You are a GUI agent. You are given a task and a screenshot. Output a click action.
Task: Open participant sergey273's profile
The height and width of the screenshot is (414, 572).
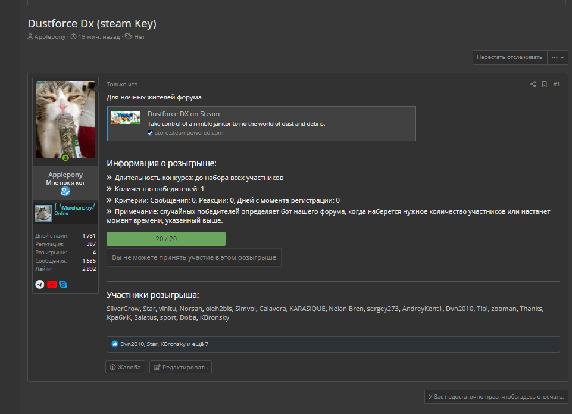click(383, 309)
